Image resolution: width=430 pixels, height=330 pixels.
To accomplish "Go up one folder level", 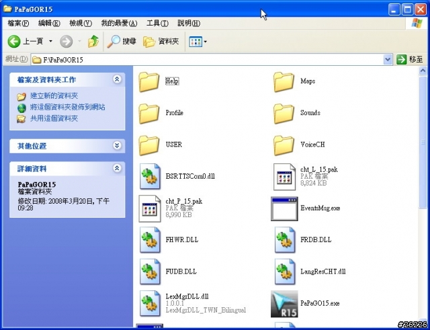I will (x=93, y=42).
